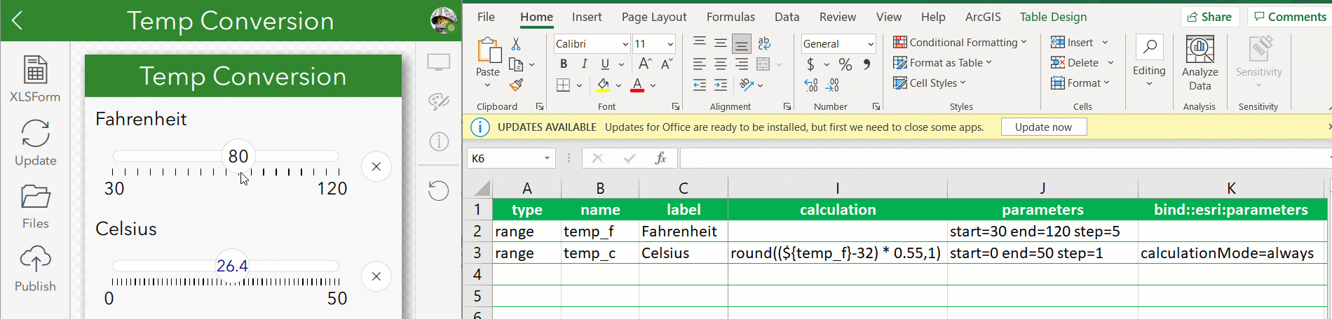Toggle Center alignment for the cell
Image resolution: width=1332 pixels, height=319 pixels.
[721, 64]
